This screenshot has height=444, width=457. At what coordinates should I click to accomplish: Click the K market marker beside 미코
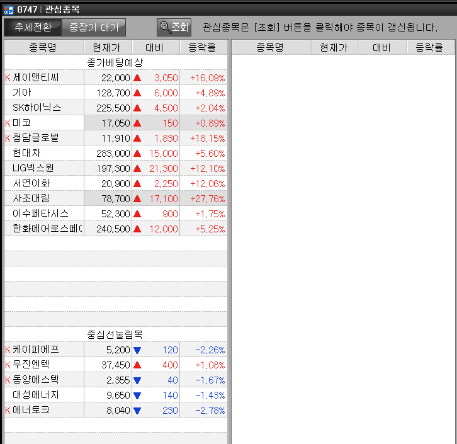coord(8,123)
